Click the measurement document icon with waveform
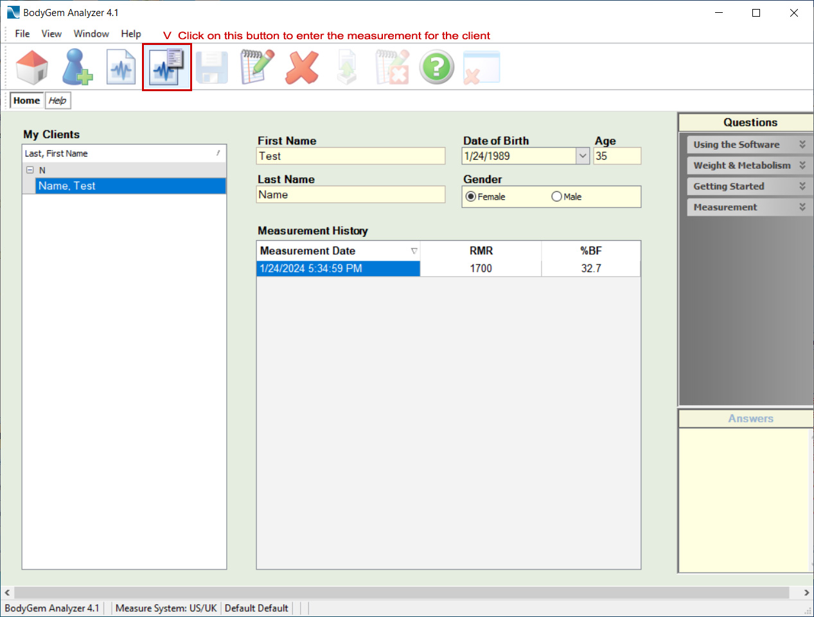 coord(121,67)
